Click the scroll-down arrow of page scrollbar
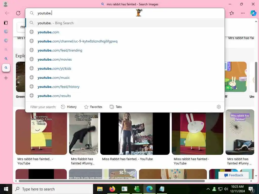This screenshot has height=194, width=259. [256, 176]
